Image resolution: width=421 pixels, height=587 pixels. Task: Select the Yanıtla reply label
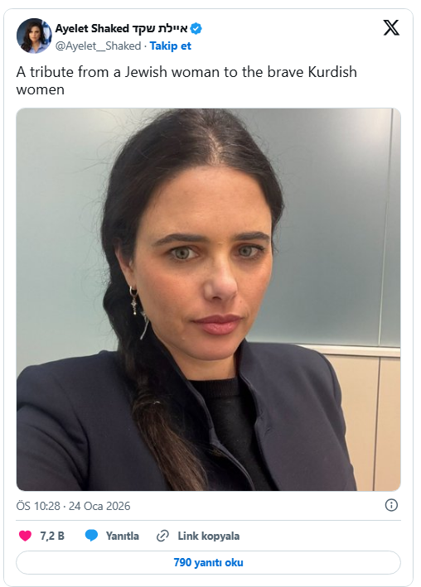[122, 536]
